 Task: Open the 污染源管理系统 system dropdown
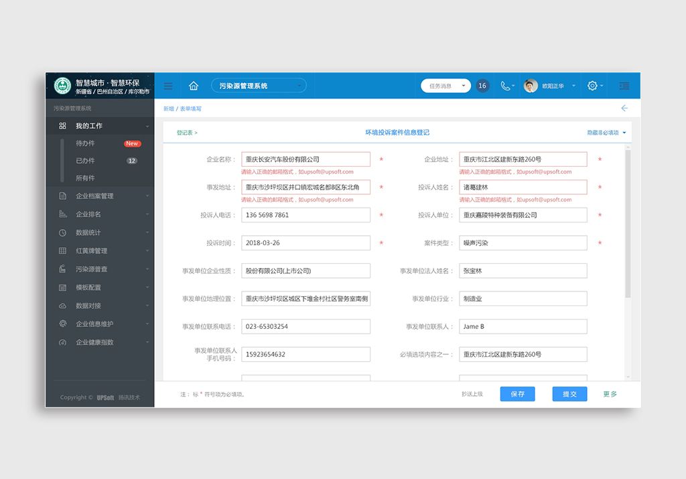pos(259,86)
